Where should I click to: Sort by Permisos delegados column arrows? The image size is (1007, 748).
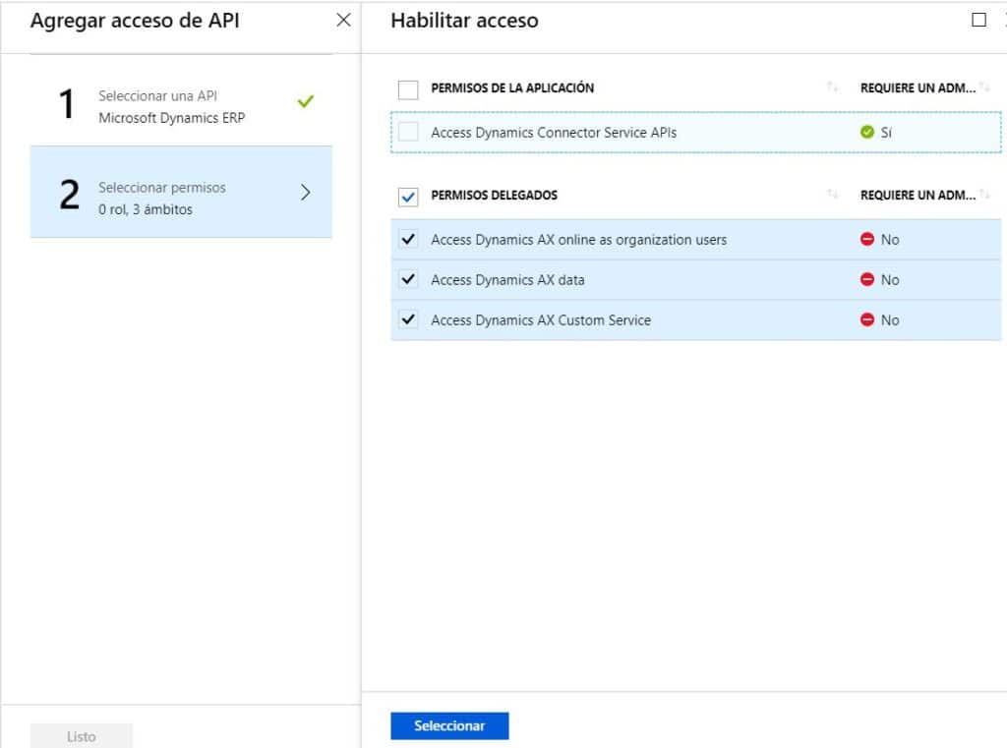(x=832, y=194)
